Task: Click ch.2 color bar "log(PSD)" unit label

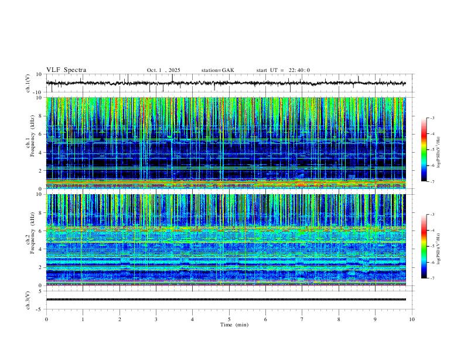Action: tap(439, 249)
